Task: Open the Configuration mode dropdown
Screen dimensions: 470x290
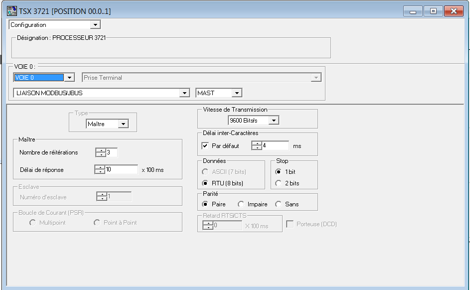Action: [x=95, y=25]
